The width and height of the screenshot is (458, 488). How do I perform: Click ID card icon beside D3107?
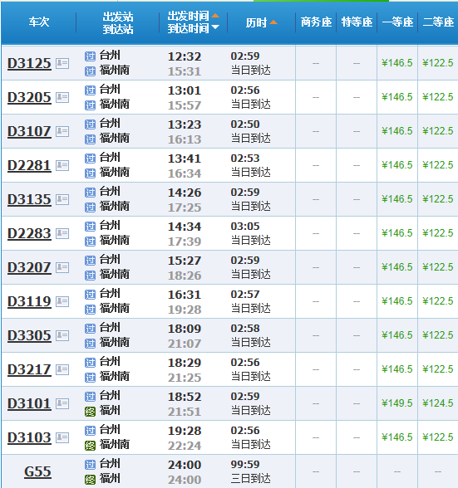tap(62, 131)
